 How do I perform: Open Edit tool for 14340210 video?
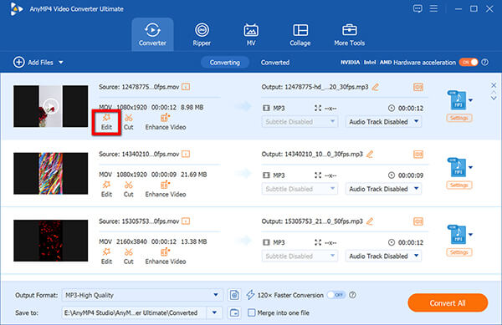tap(106, 189)
